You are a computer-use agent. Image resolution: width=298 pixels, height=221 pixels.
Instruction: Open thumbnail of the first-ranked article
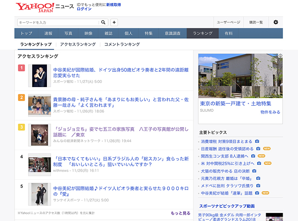click(x=40, y=76)
